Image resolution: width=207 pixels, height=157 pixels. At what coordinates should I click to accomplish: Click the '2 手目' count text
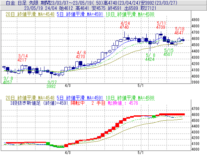coord(98,103)
